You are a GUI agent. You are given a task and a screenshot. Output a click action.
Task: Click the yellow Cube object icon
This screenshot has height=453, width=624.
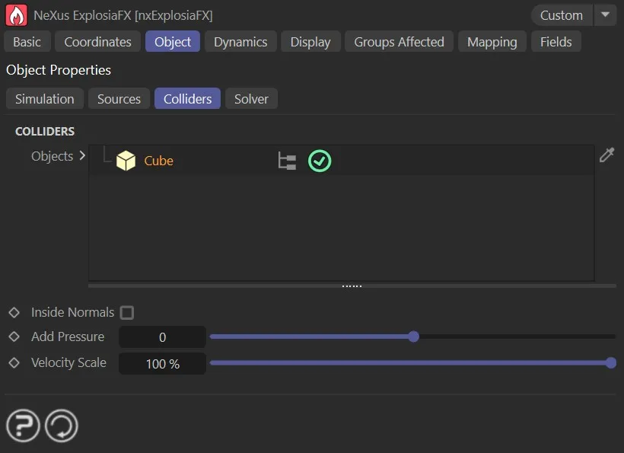(x=126, y=161)
